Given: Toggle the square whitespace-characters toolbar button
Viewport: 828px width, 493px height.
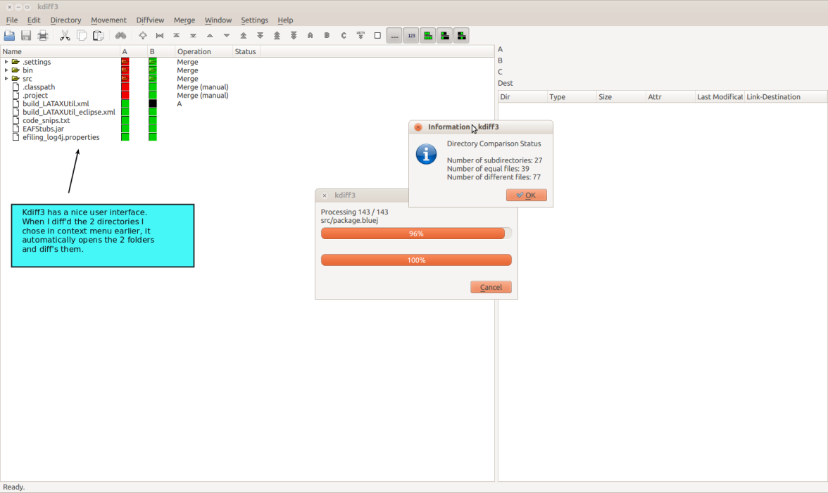Looking at the screenshot, I should [377, 35].
